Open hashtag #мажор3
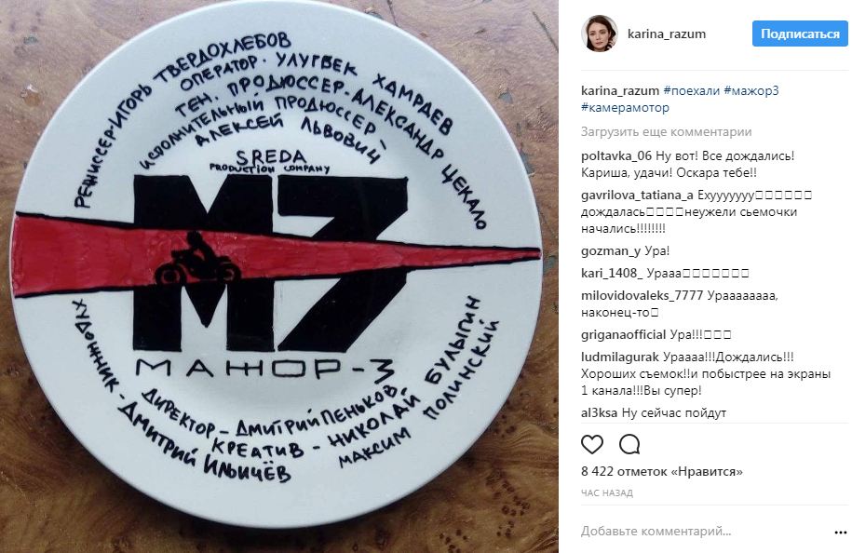The height and width of the screenshot is (553, 852). tap(751, 90)
